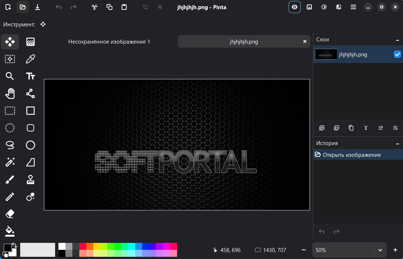Image resolution: width=403 pixels, height=259 pixels.
Task: Select jhjhjhjh.png layer thumbnail
Action: coord(326,54)
